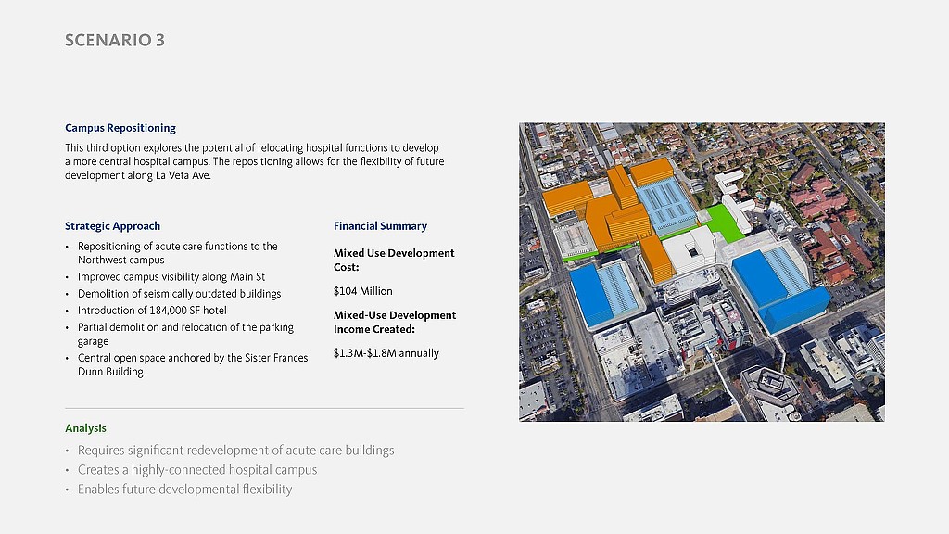Select the Strategic Approach heading
The image size is (949, 534).
pos(112,226)
